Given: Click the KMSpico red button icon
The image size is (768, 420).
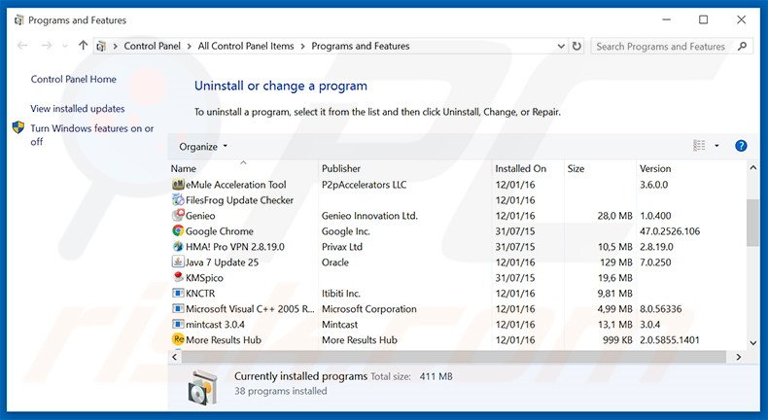Looking at the screenshot, I should tap(178, 277).
